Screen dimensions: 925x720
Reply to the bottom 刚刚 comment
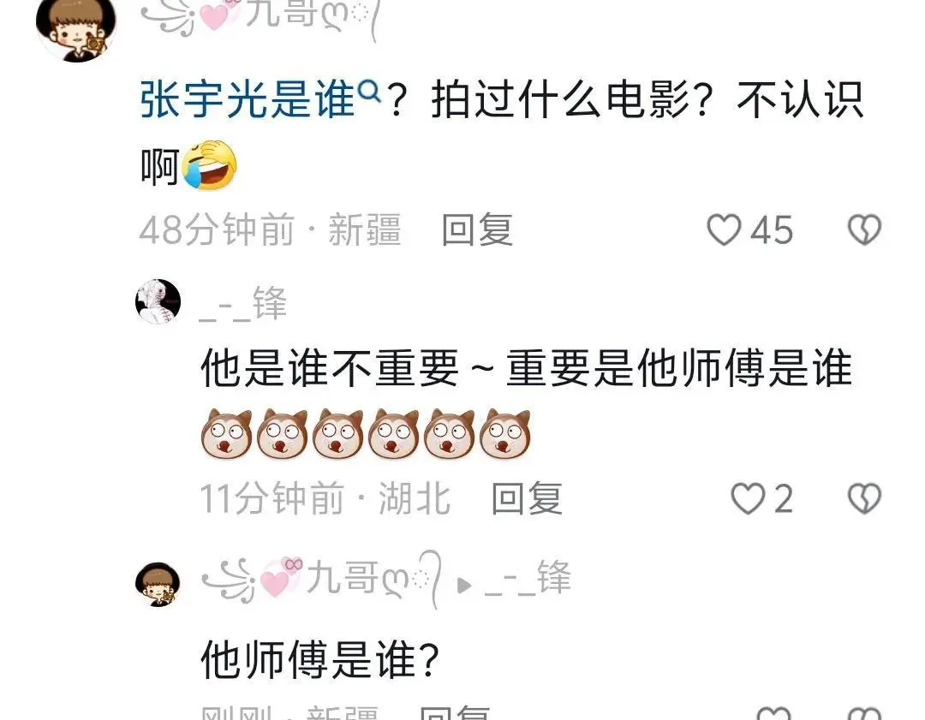[454, 712]
